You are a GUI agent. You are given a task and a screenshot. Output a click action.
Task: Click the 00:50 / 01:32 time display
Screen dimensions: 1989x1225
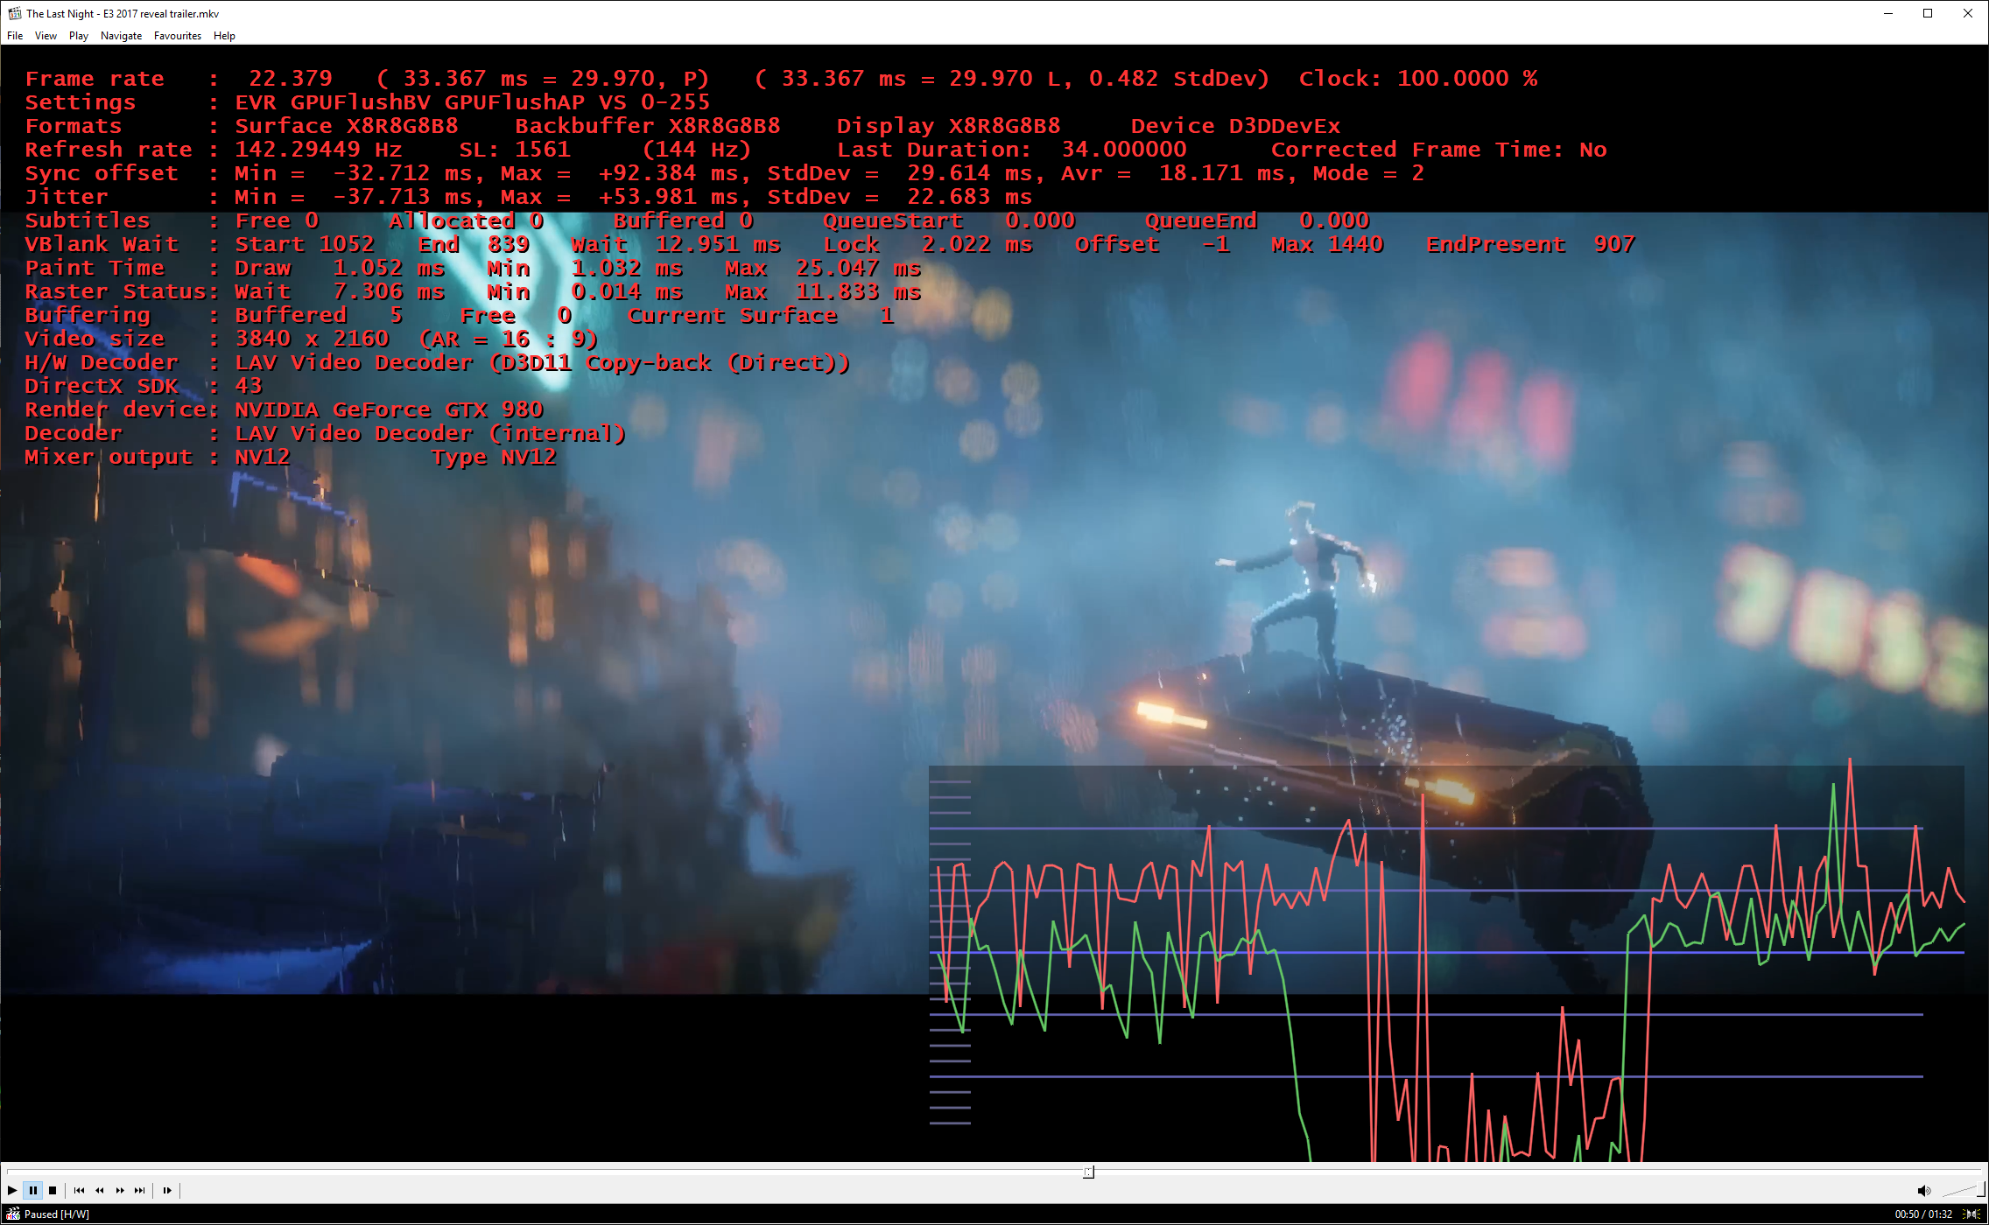click(1923, 1214)
